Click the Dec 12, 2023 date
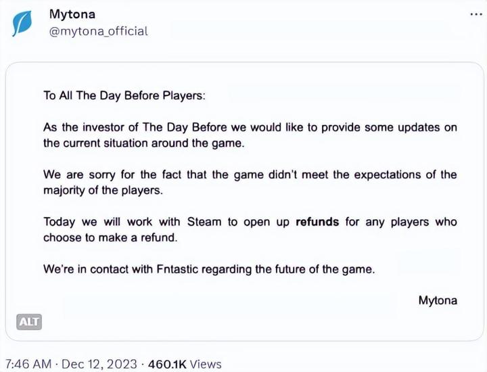The width and height of the screenshot is (487, 372). [x=99, y=364]
